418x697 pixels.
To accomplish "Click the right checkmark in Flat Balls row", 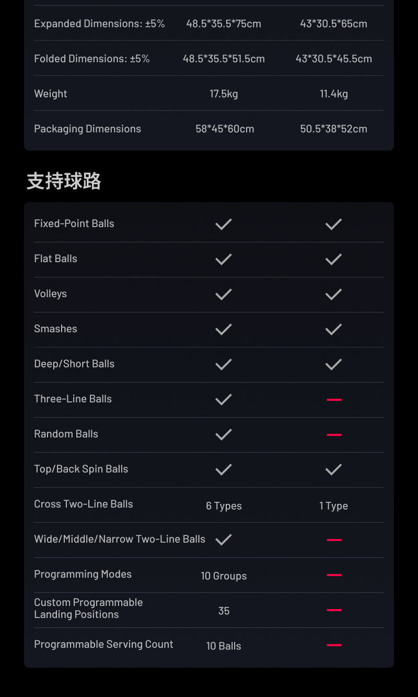I will pyautogui.click(x=333, y=260).
